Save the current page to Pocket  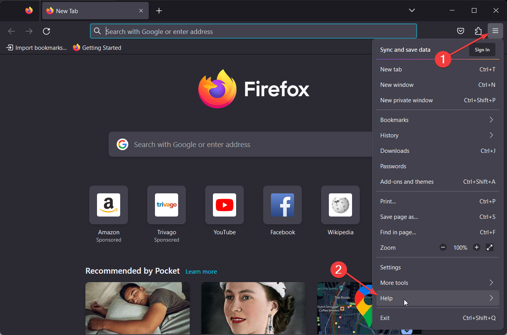460,31
